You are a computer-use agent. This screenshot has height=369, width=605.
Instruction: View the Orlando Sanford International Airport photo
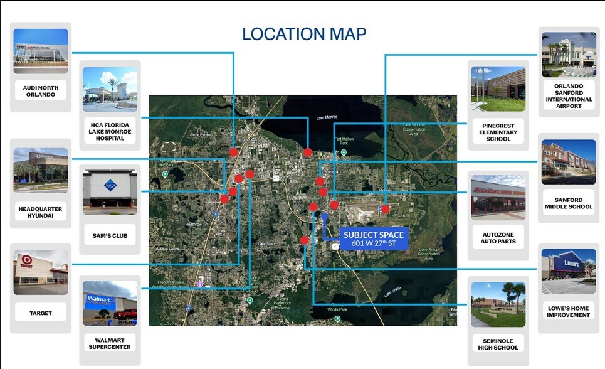click(569, 55)
